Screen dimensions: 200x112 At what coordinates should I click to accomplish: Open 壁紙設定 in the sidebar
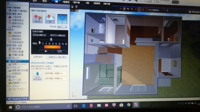(15, 36)
